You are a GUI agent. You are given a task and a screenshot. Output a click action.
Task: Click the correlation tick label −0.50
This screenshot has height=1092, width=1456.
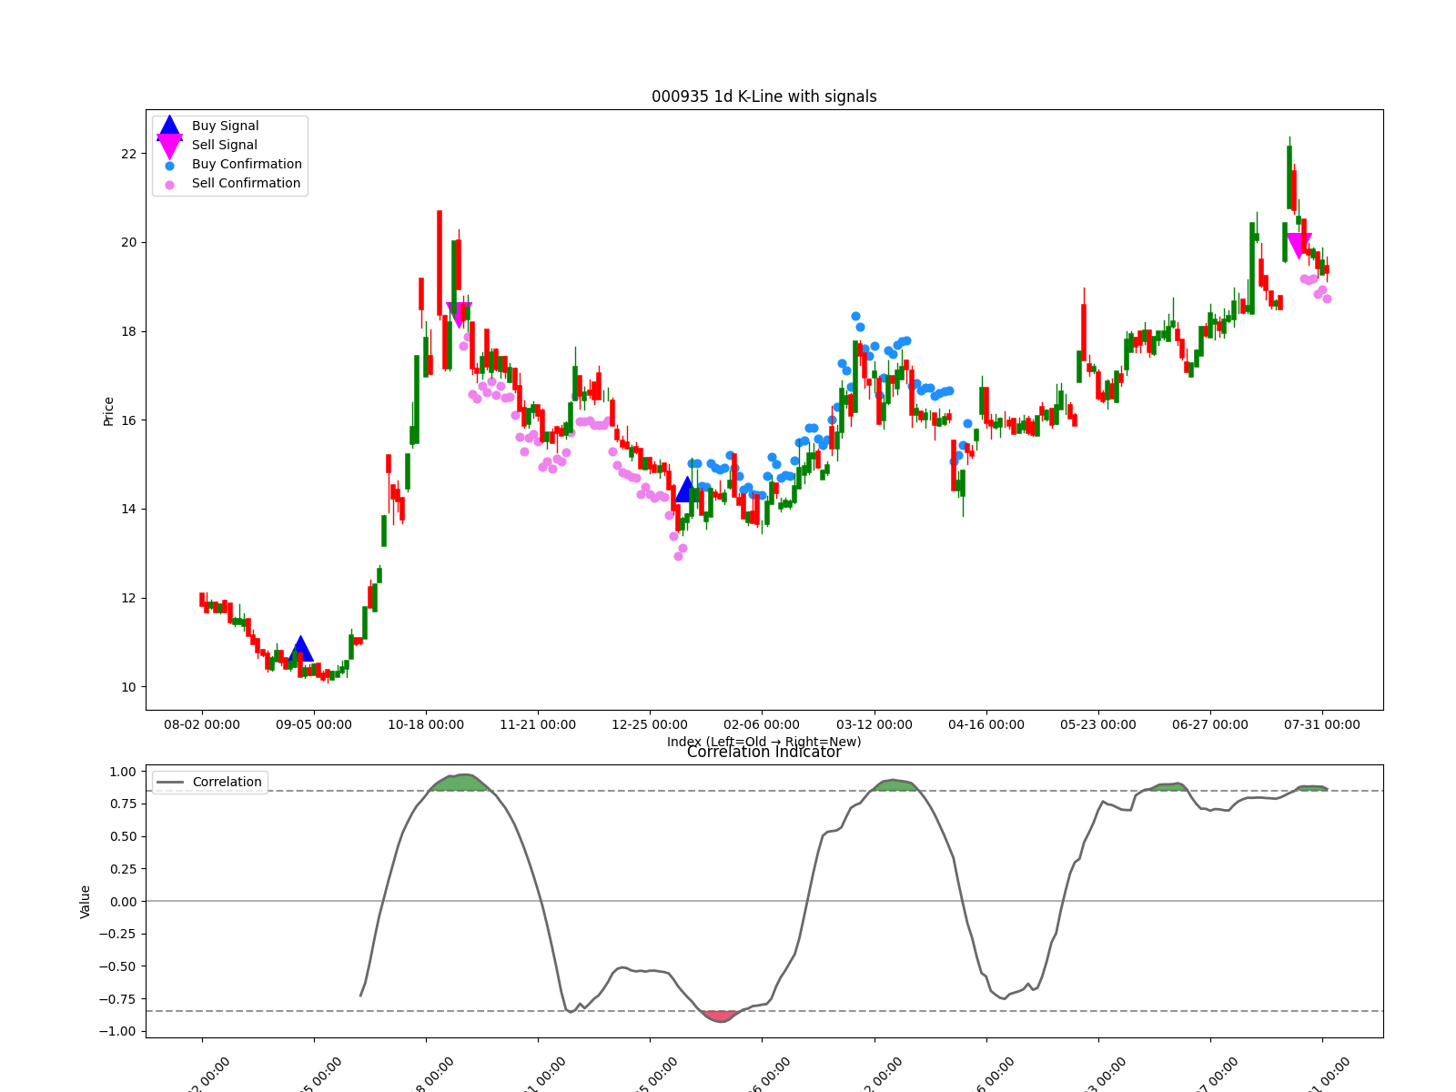pos(116,966)
